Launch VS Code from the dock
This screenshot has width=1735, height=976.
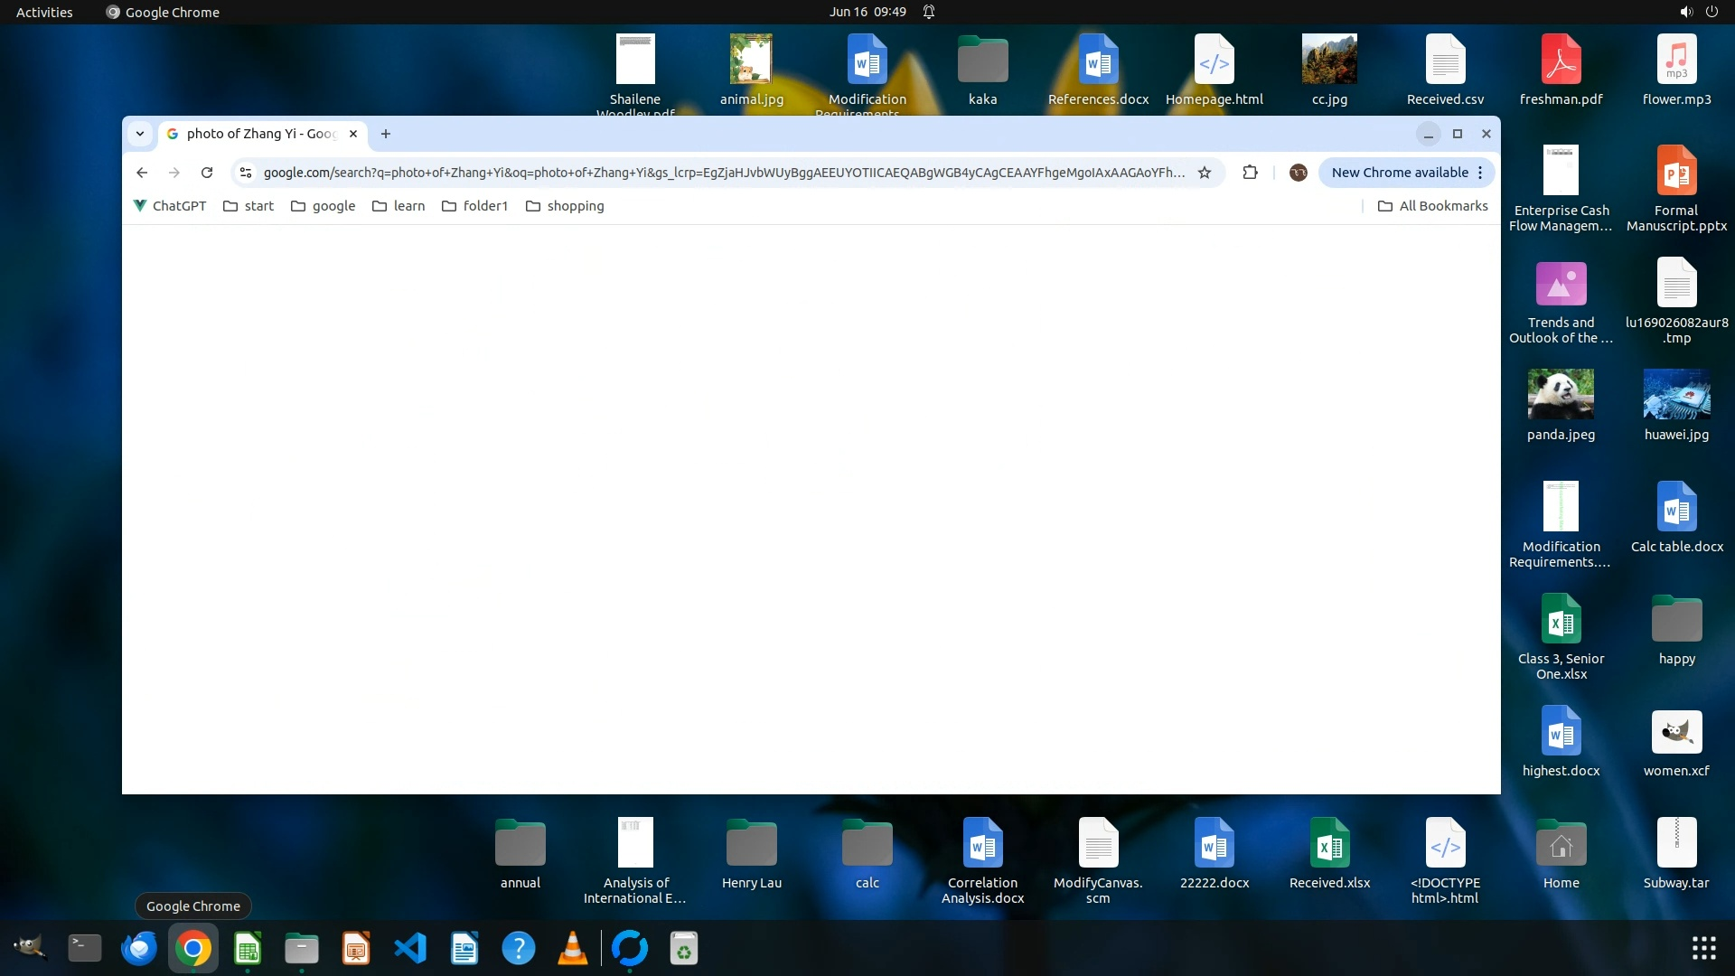point(410,948)
